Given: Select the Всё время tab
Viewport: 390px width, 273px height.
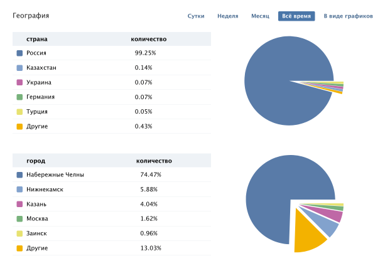Looking at the screenshot, I should tap(296, 16).
